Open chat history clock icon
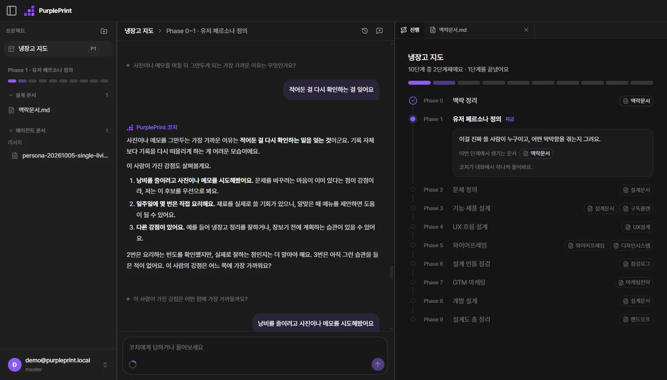 click(x=365, y=31)
